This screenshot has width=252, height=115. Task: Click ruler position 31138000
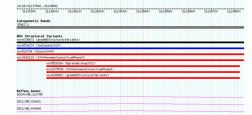point(52,11)
